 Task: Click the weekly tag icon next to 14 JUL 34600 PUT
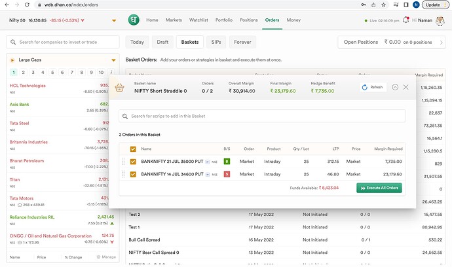pos(208,175)
